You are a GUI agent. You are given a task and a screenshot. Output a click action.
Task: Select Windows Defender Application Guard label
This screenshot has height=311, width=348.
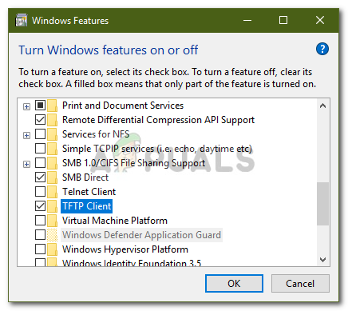click(x=141, y=235)
